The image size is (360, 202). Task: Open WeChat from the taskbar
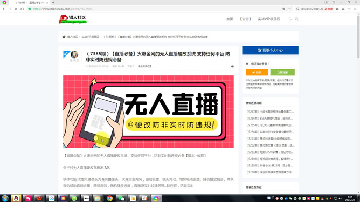pyautogui.click(x=121, y=198)
